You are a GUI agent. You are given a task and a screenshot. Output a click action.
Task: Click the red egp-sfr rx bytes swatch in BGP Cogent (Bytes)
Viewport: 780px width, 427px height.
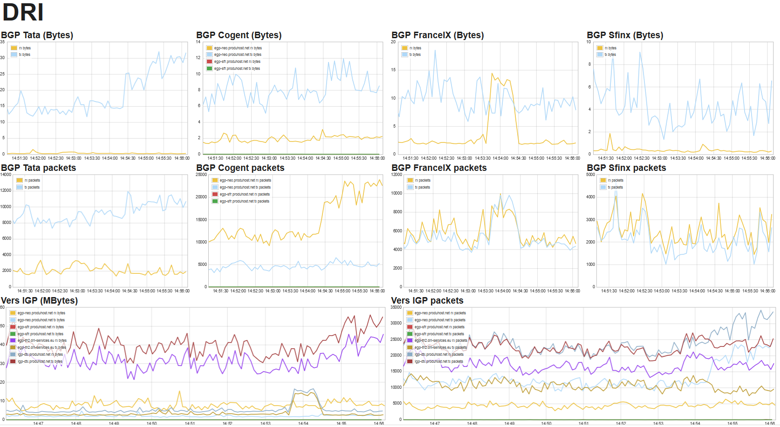[x=210, y=61]
